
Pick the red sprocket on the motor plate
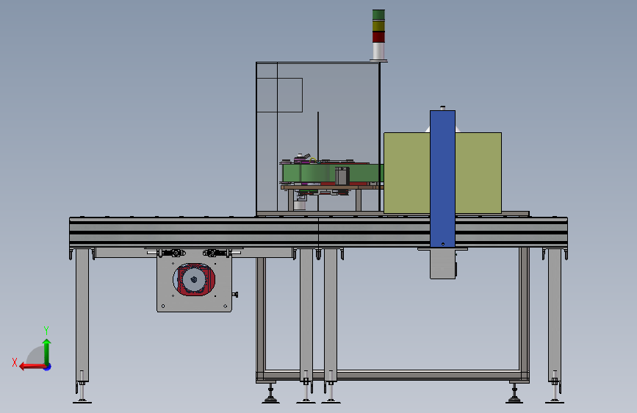[x=194, y=279]
